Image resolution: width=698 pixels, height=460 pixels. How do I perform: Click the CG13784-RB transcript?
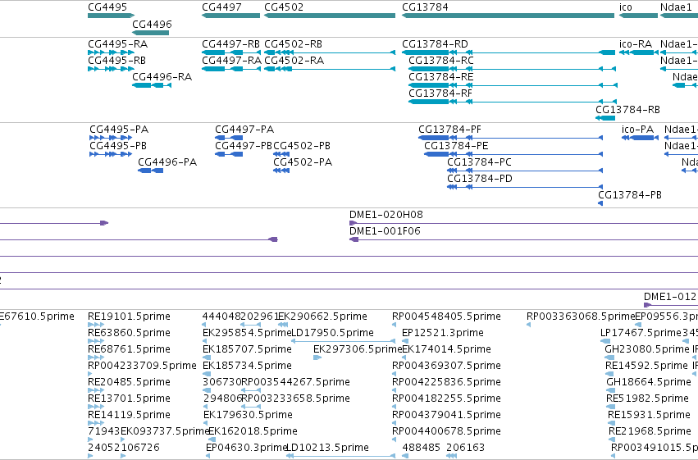tap(605, 118)
